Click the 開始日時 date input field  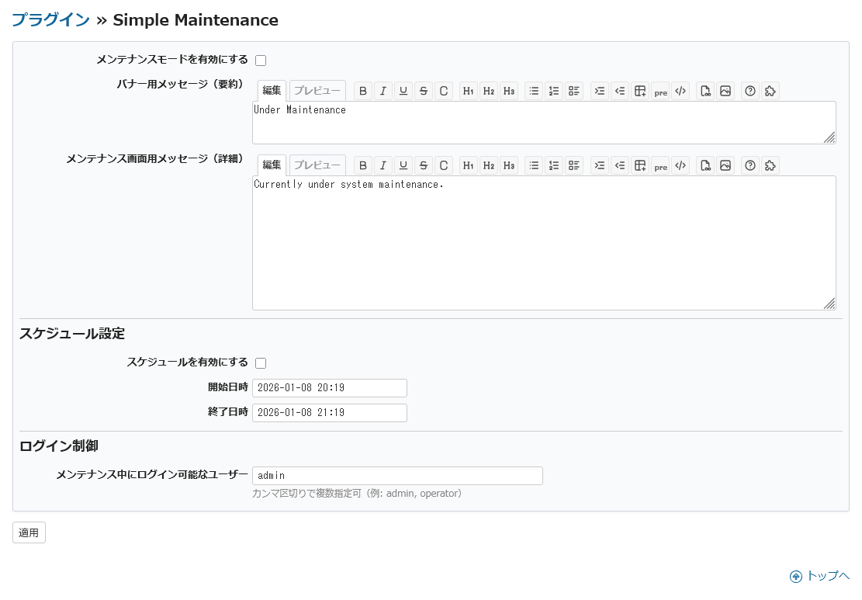(329, 388)
